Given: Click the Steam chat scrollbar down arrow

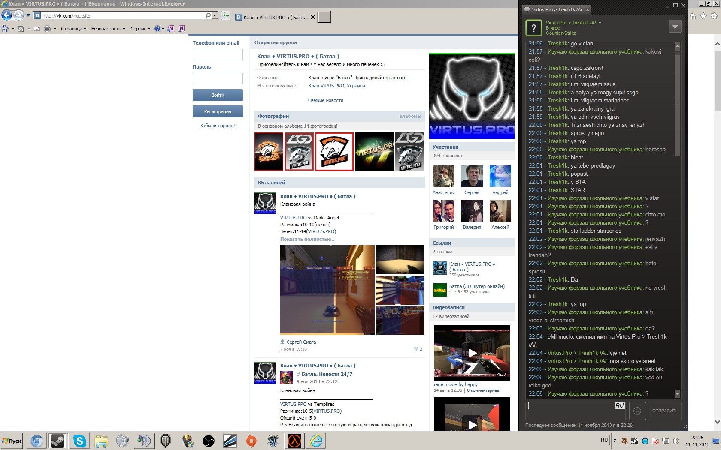Looking at the screenshot, I should 677,394.
